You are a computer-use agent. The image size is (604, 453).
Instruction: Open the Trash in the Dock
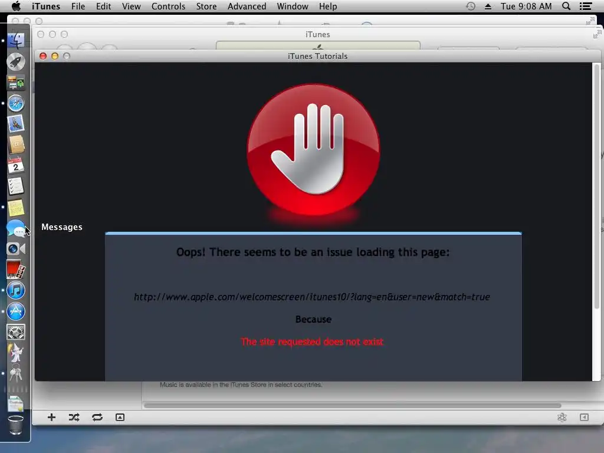[x=16, y=425]
